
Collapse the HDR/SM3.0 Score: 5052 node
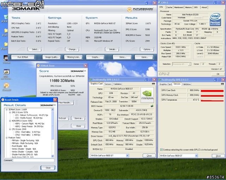point(10,121)
